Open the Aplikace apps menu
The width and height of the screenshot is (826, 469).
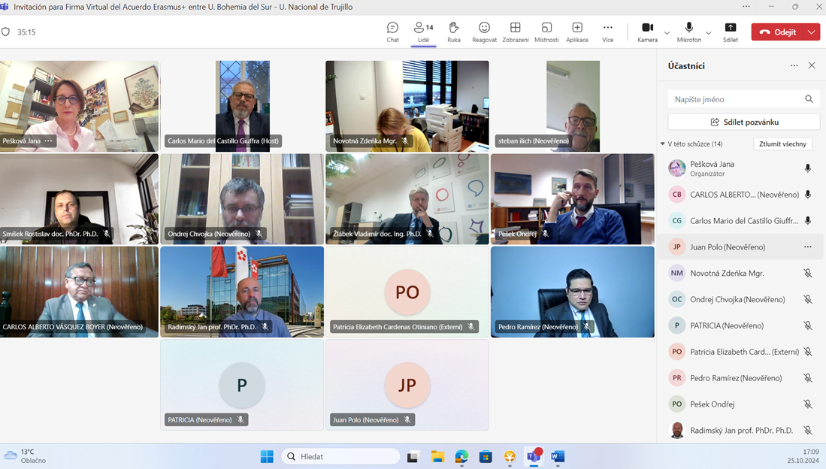coord(576,32)
